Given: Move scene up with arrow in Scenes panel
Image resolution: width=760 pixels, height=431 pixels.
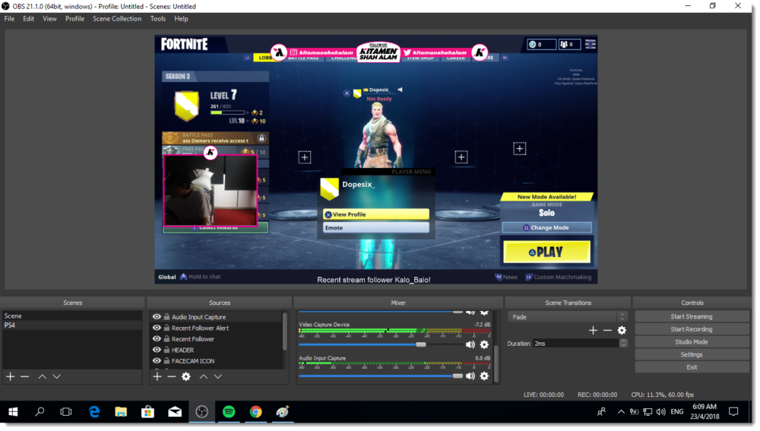Looking at the screenshot, I should pyautogui.click(x=42, y=377).
